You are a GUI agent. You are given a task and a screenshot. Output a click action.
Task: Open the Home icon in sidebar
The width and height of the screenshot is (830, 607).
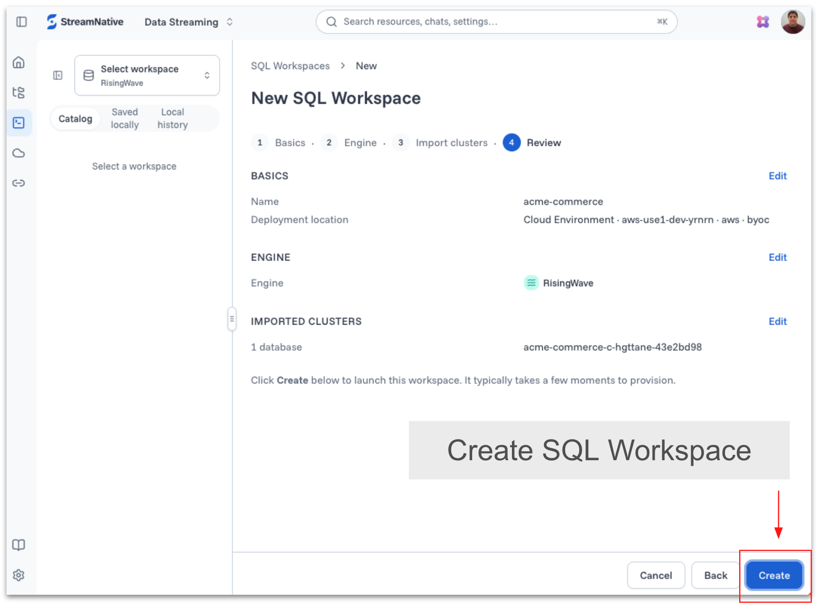19,62
